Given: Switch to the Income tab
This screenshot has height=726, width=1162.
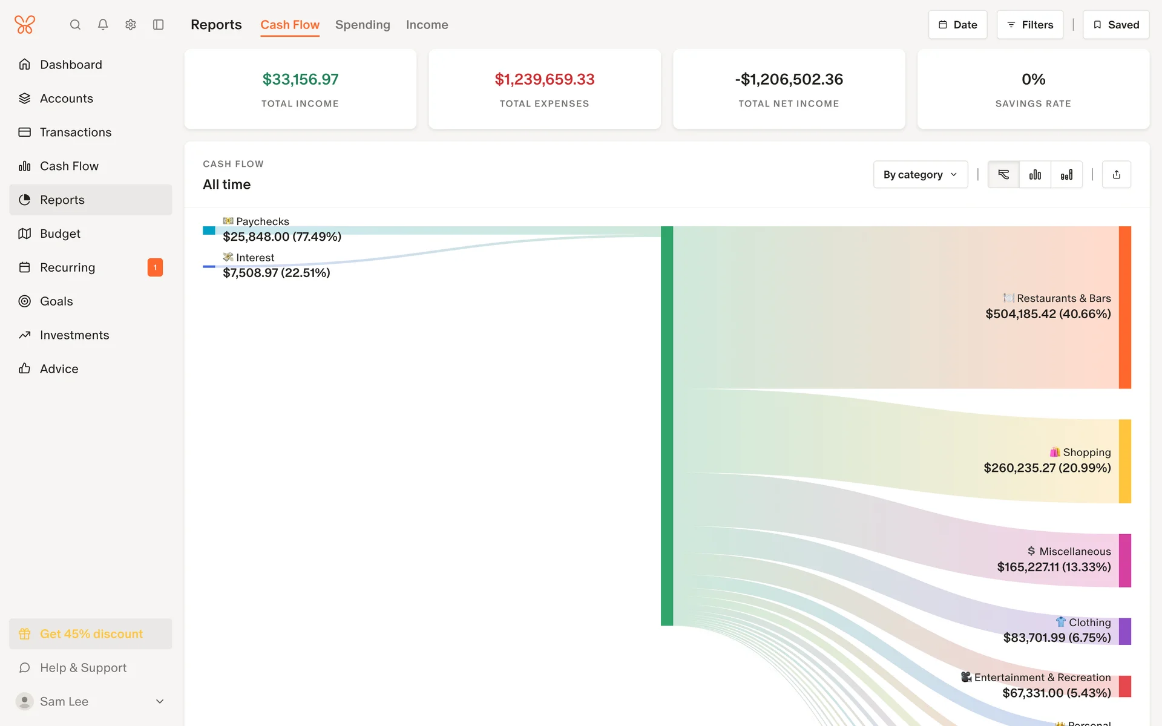Looking at the screenshot, I should [x=427, y=25].
